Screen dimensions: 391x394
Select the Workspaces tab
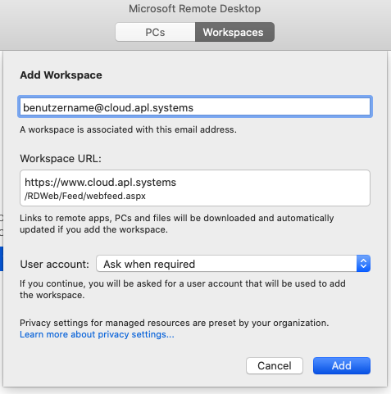tap(234, 32)
